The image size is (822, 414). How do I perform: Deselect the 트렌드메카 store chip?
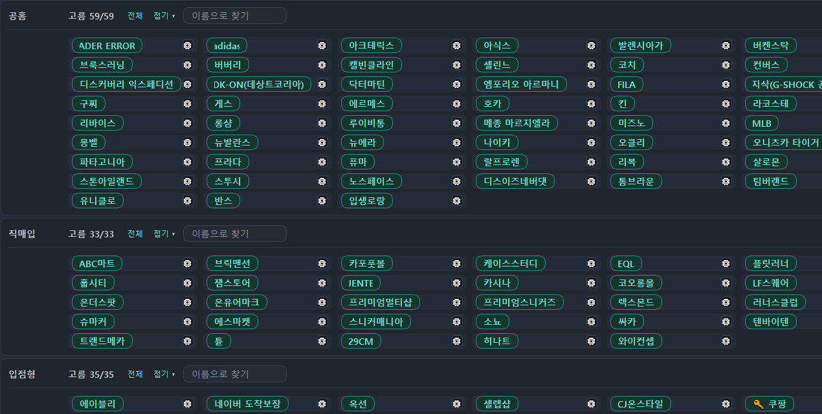pos(102,341)
